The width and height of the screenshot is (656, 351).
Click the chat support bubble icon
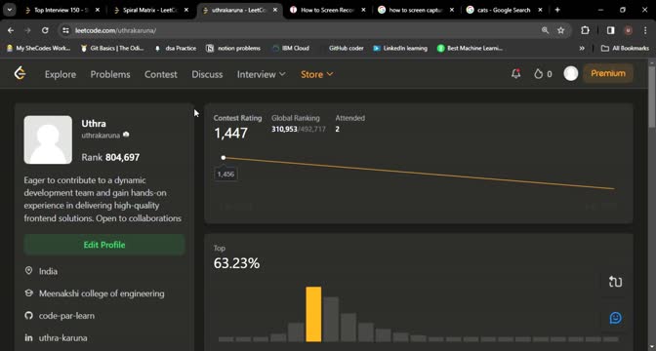click(x=615, y=318)
